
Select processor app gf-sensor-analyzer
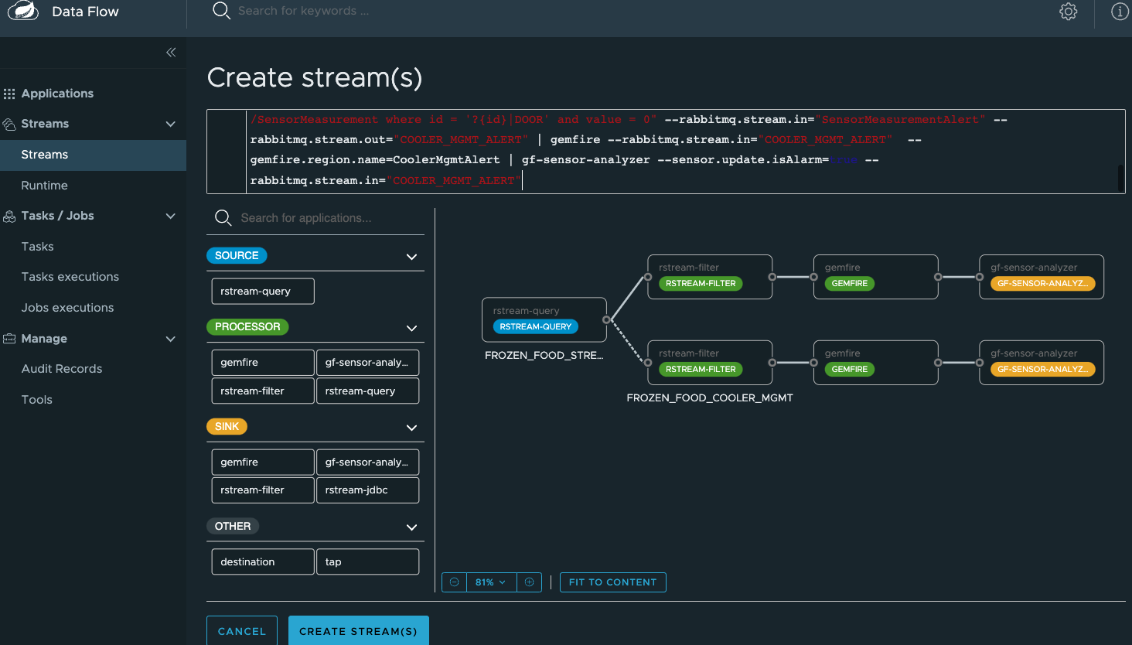click(x=367, y=363)
